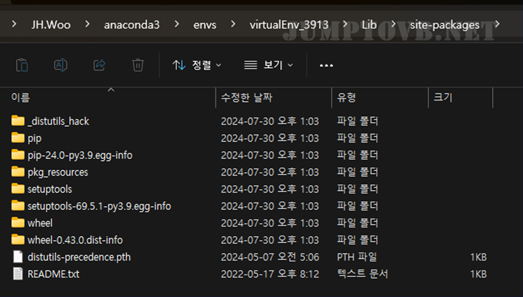Navigate to anaconda3 in breadcrumb
The height and width of the screenshot is (297, 523).
pyautogui.click(x=132, y=25)
